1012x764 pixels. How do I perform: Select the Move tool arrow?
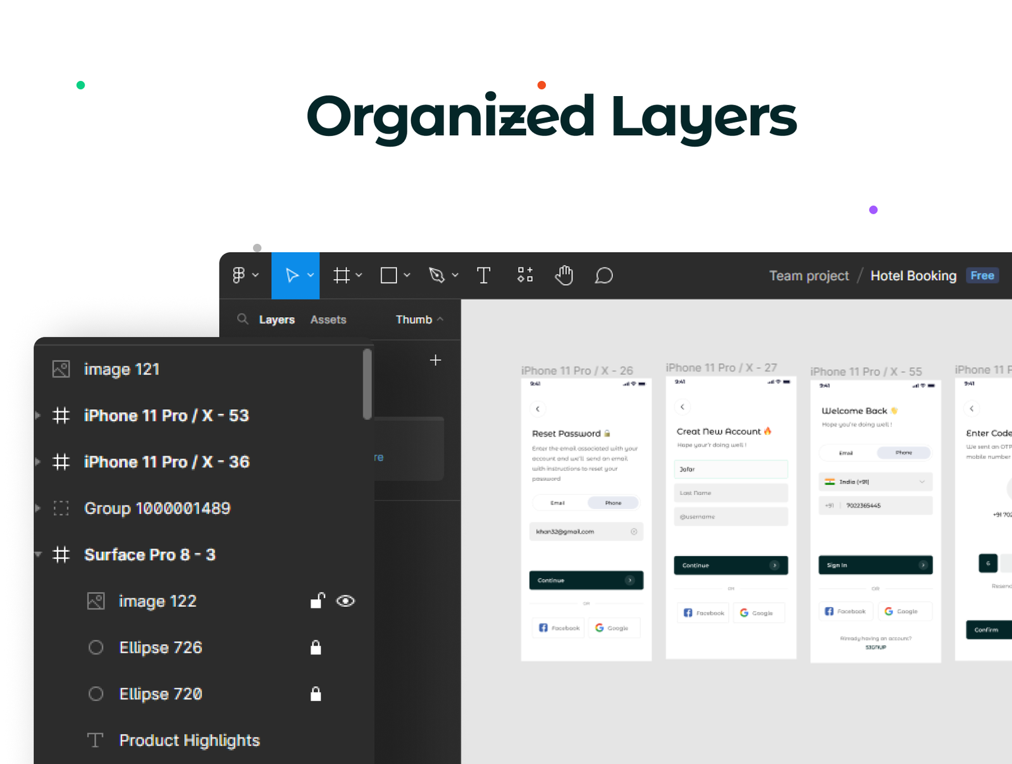click(x=292, y=276)
